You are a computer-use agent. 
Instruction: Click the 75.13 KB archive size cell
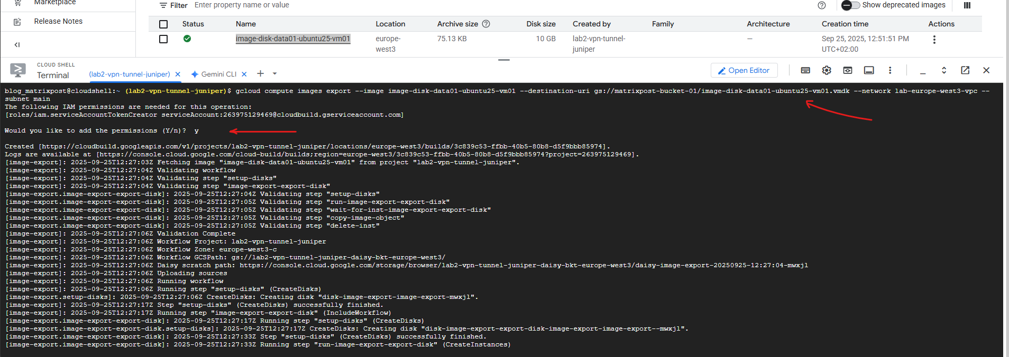452,39
